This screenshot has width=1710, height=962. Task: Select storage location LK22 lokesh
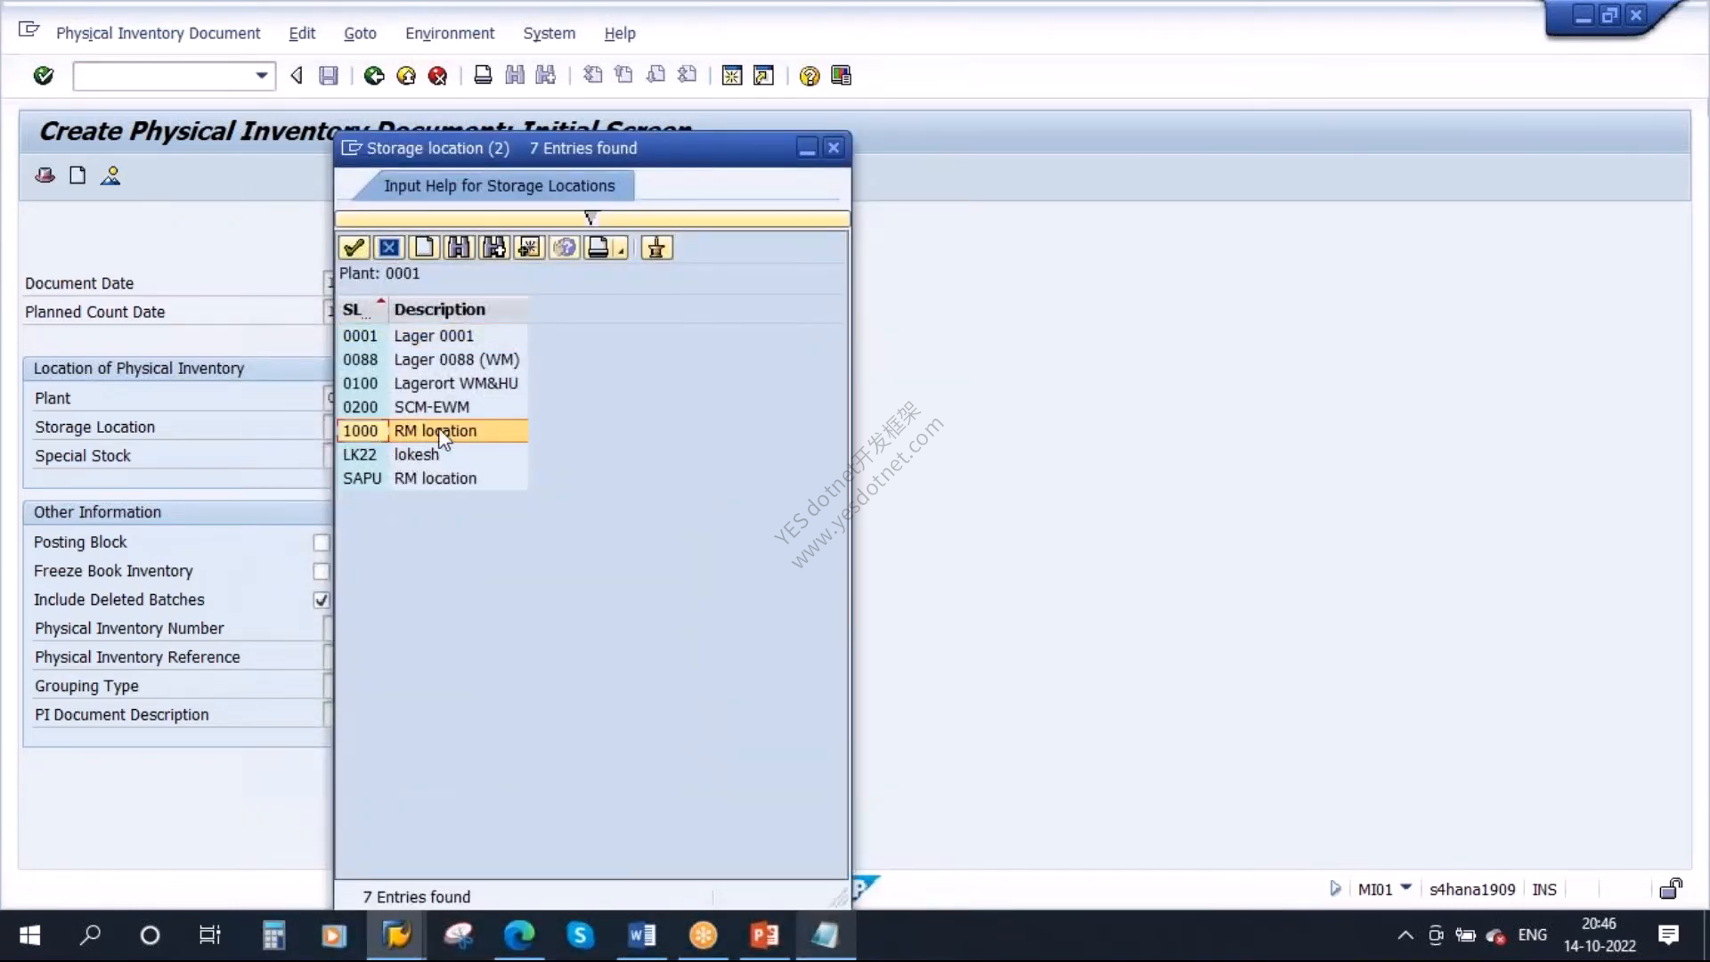pyautogui.click(x=433, y=454)
